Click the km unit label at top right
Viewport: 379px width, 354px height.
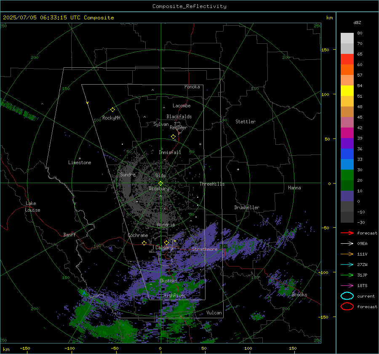pos(329,18)
